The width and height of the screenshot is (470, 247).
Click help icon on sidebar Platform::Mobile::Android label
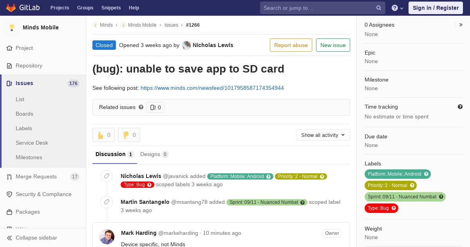click(426, 174)
